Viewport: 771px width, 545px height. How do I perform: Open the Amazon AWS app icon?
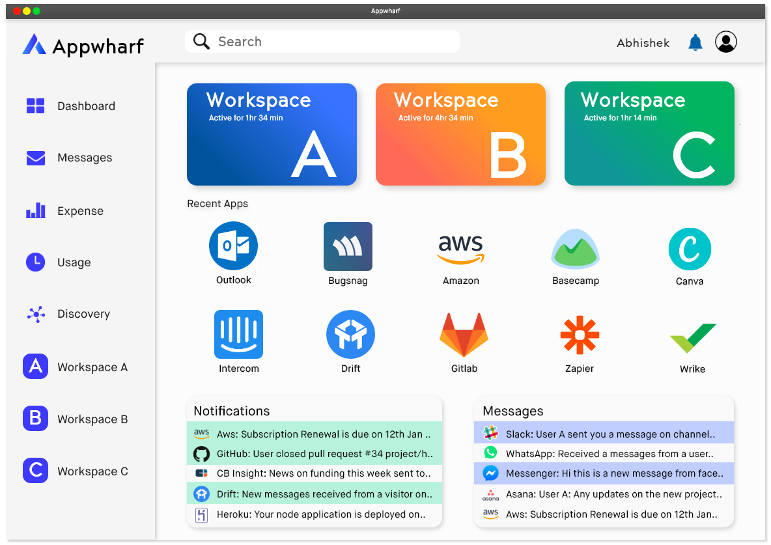pyautogui.click(x=460, y=249)
